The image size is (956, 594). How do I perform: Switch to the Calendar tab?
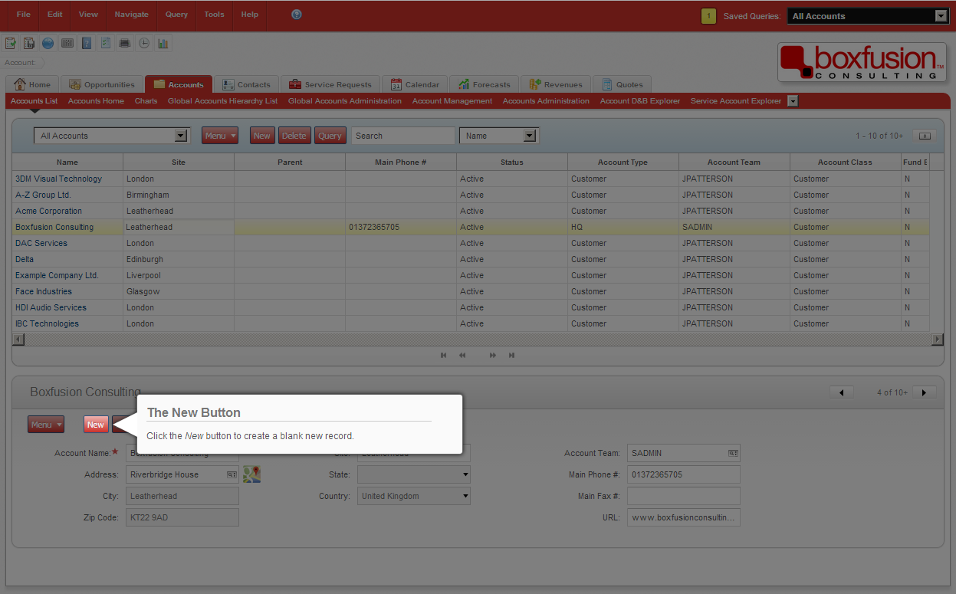(415, 84)
